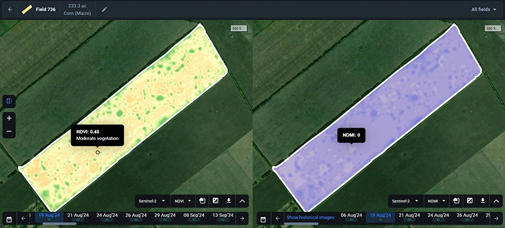Screen dimensions: 505x228
Task: Click the 500 ft scale on right map
Action: click(x=493, y=28)
